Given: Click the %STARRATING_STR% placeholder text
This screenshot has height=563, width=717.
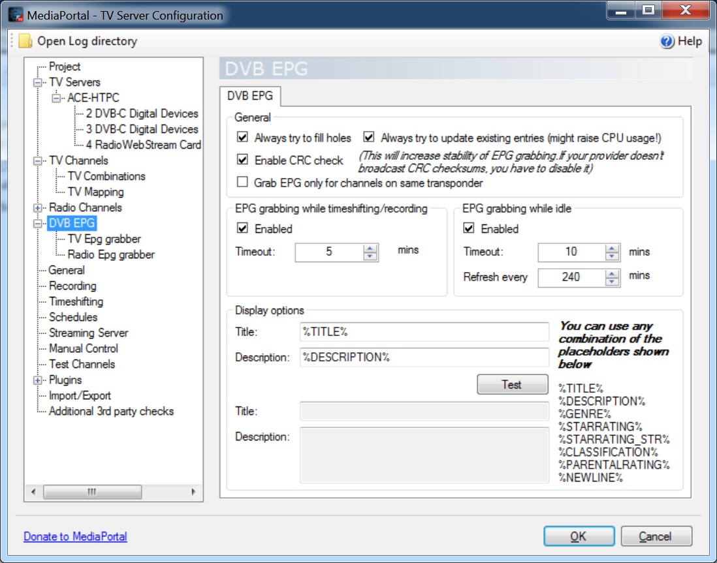Looking at the screenshot, I should 614,440.
